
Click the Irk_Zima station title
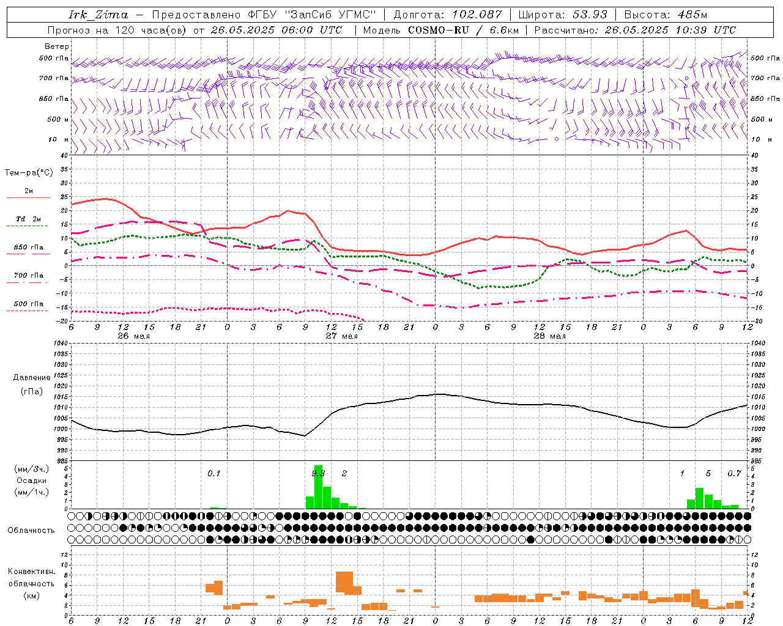click(98, 15)
